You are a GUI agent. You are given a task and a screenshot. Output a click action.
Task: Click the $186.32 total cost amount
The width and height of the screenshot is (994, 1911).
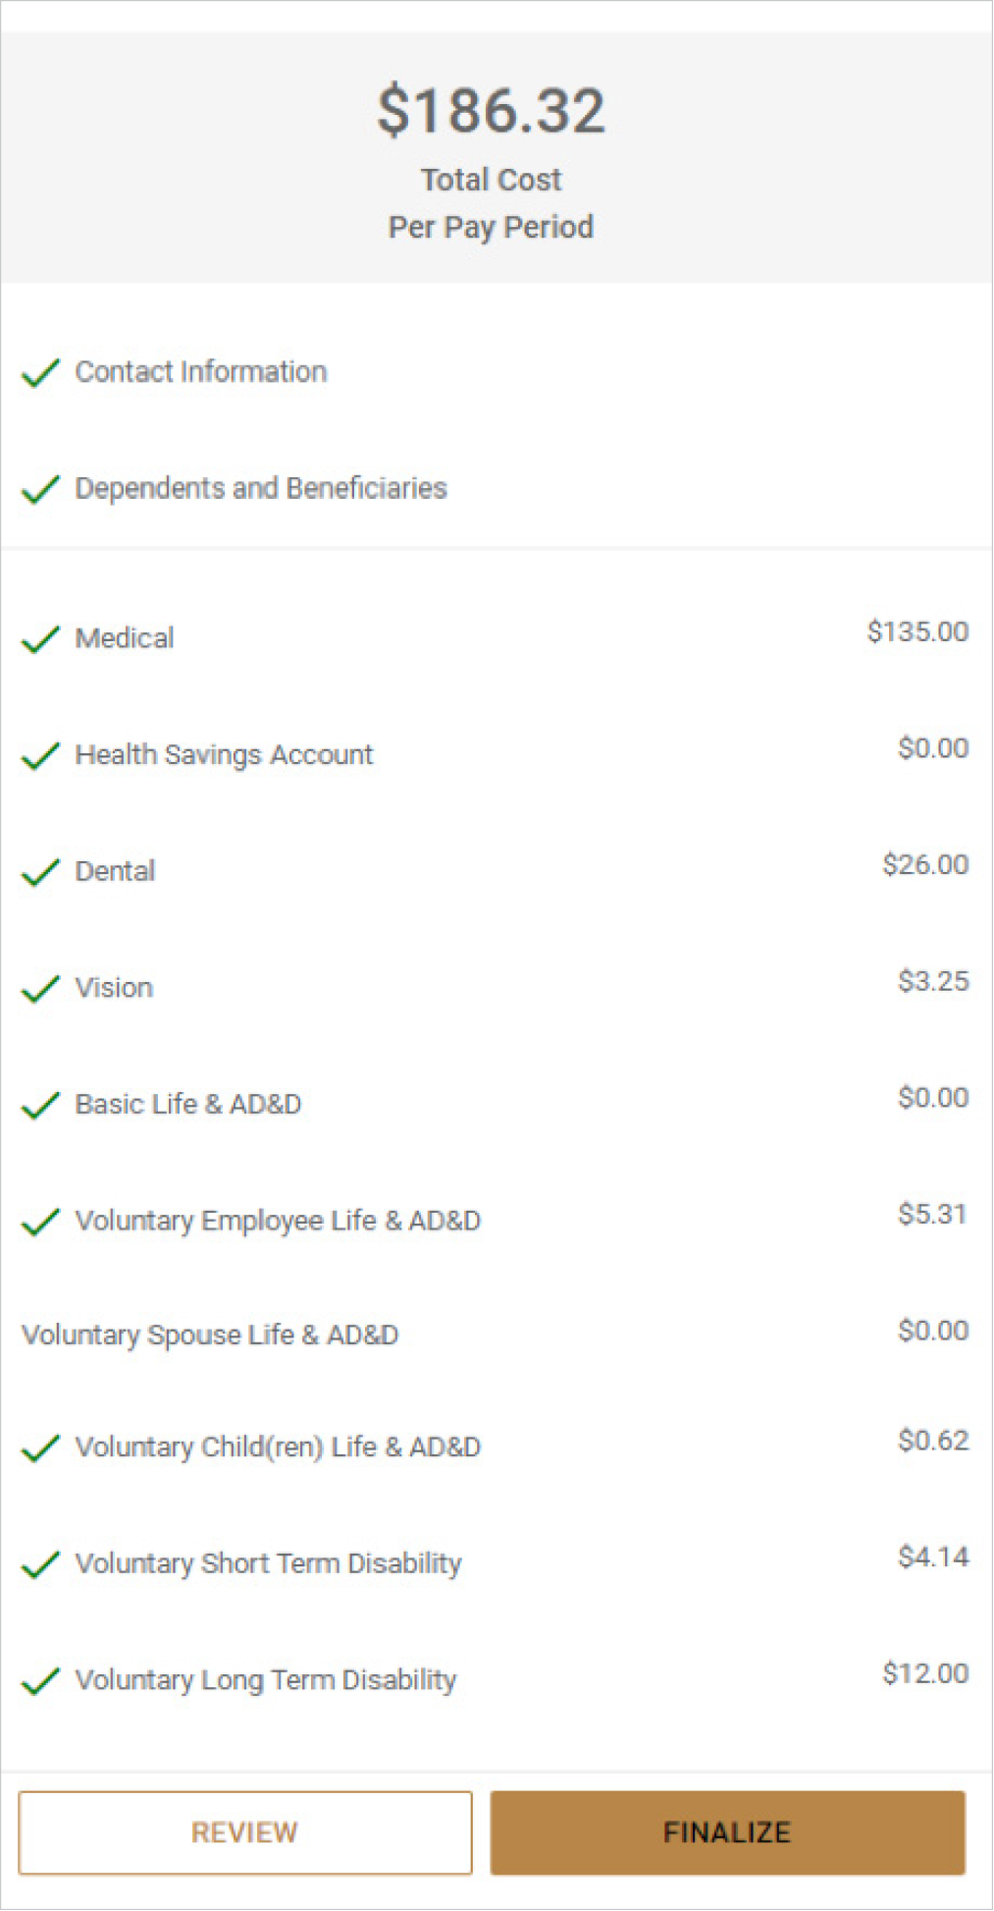coord(492,110)
